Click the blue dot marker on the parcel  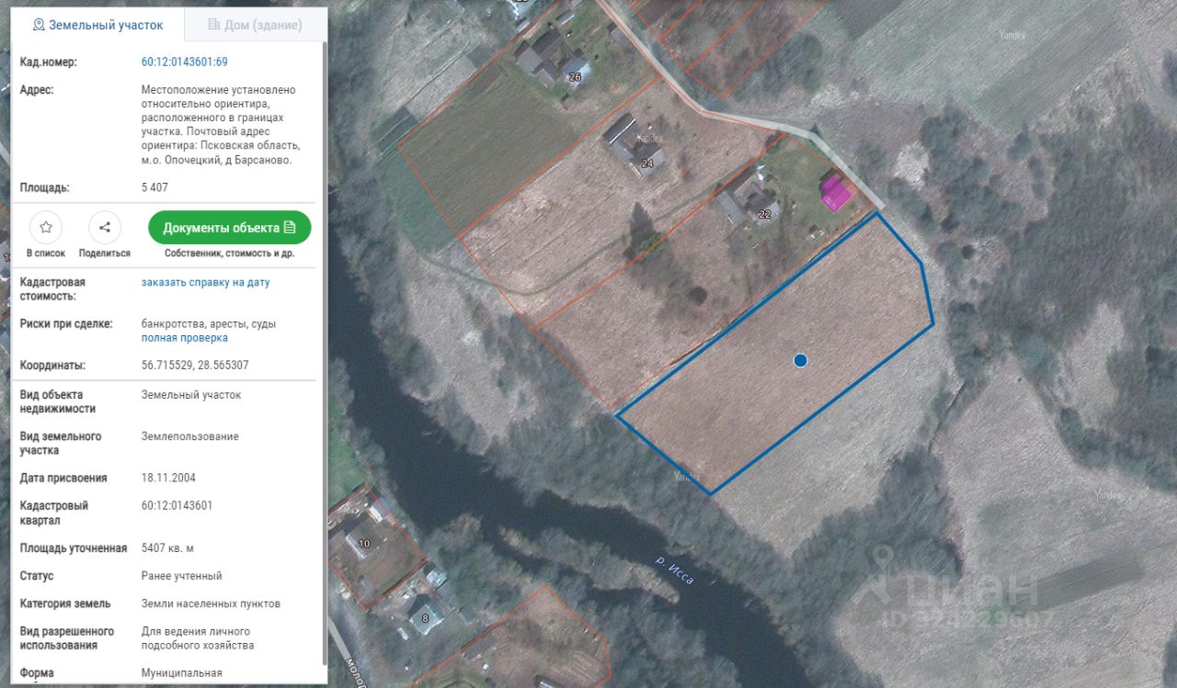[x=800, y=361]
